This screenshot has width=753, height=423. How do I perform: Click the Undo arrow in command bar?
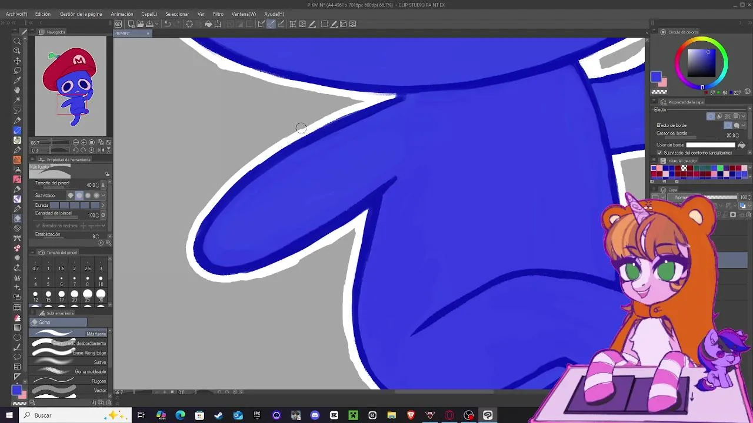pos(167,24)
